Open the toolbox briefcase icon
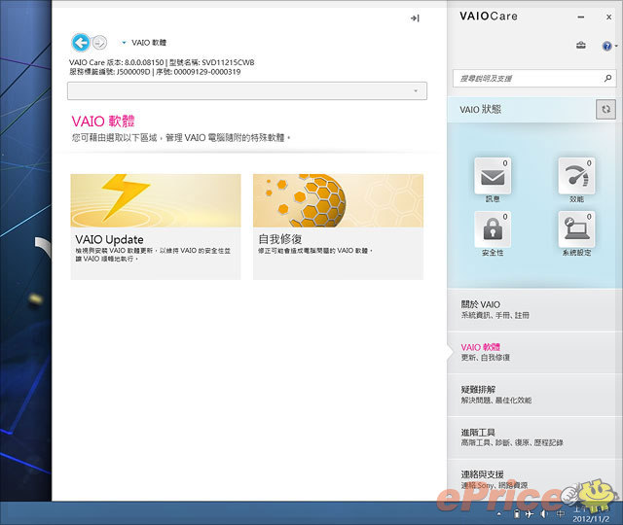 581,46
